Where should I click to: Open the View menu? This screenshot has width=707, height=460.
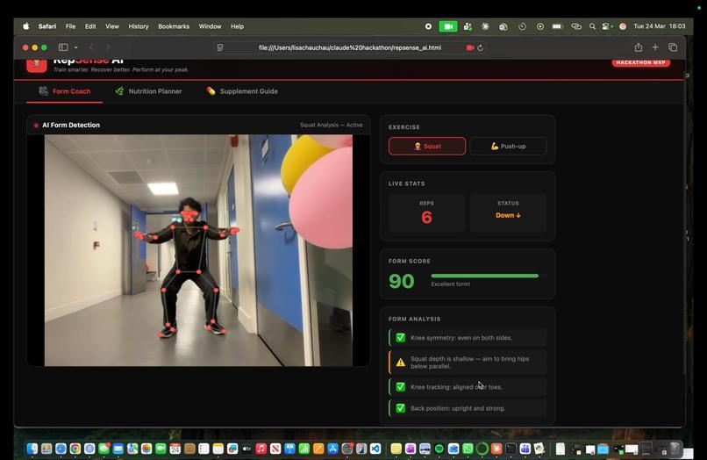[x=111, y=26]
